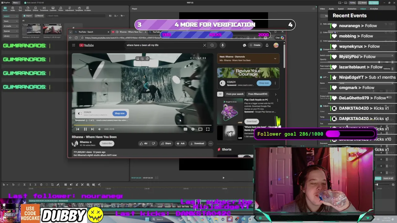Reload the YouTube browser page

76,38
